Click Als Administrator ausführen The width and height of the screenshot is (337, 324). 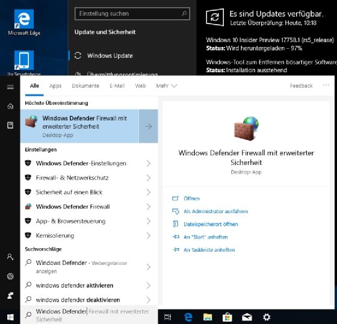click(x=215, y=211)
